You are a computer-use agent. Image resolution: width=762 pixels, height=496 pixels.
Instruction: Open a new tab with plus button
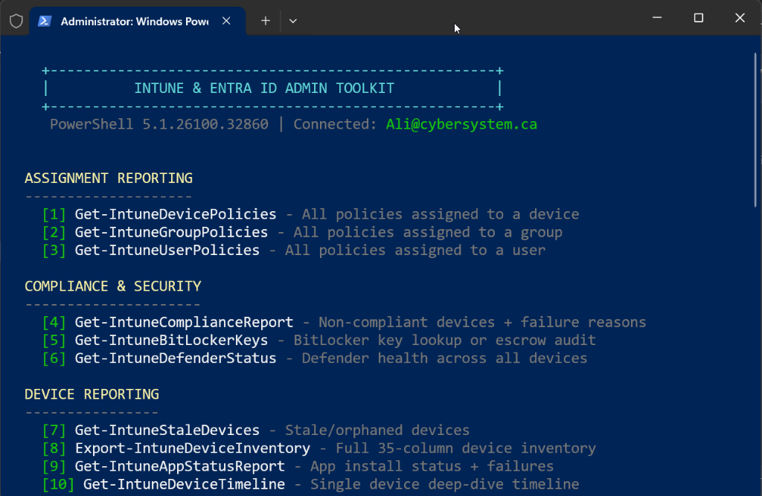click(266, 21)
